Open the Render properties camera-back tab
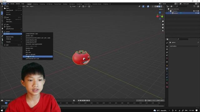This screenshot has height=112, width=200. coord(167,47)
